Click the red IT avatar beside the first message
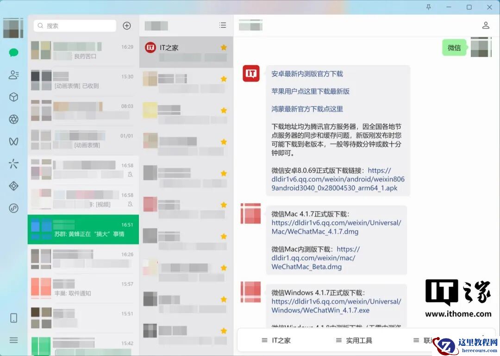This screenshot has width=500, height=356. (x=251, y=74)
